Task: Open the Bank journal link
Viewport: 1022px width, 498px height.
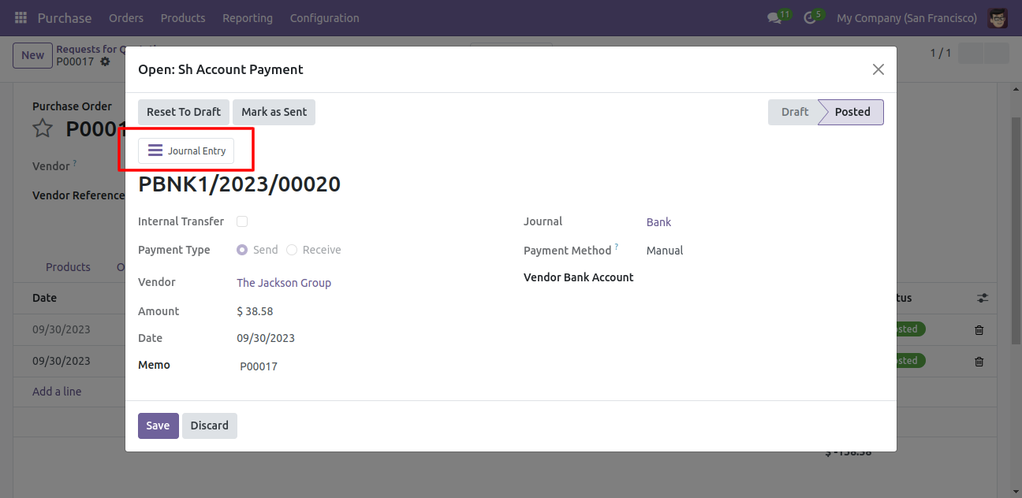Action: point(658,222)
